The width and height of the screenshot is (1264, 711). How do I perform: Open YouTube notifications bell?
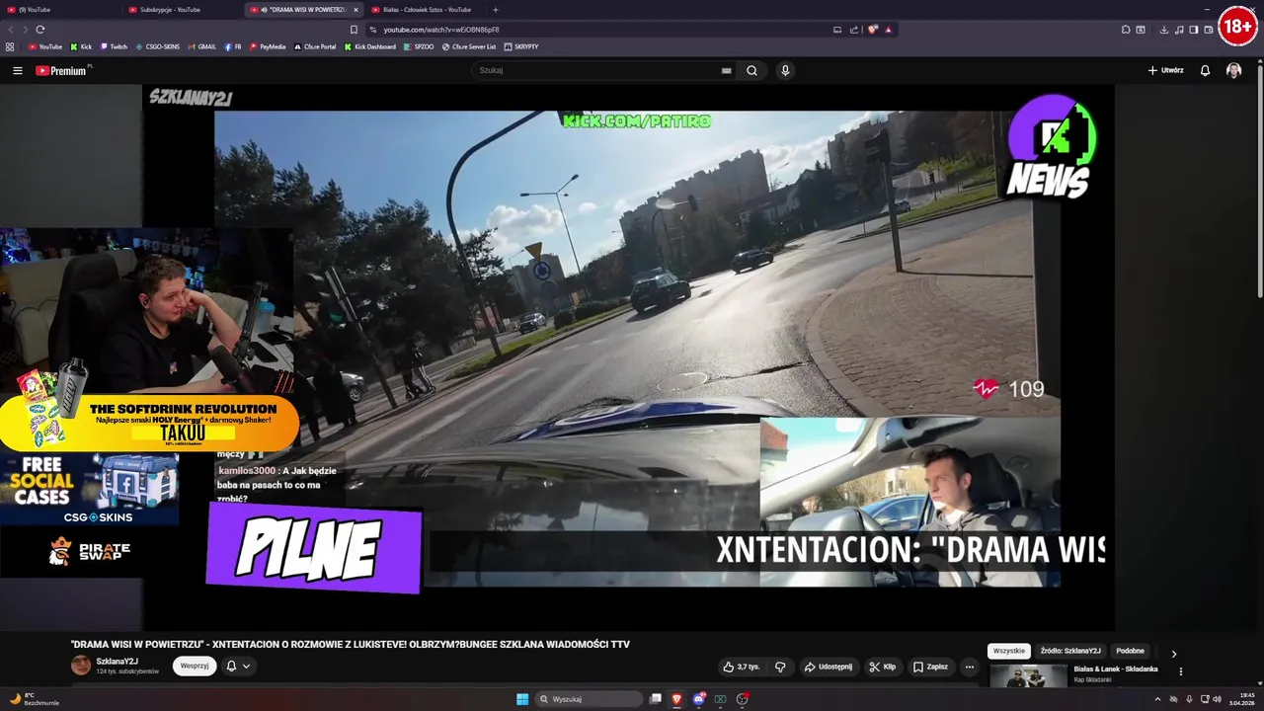click(1205, 70)
